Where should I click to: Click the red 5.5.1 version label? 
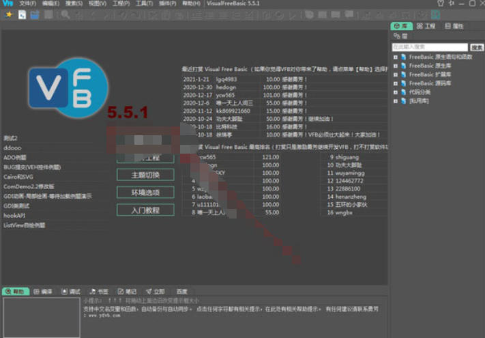[x=128, y=113]
